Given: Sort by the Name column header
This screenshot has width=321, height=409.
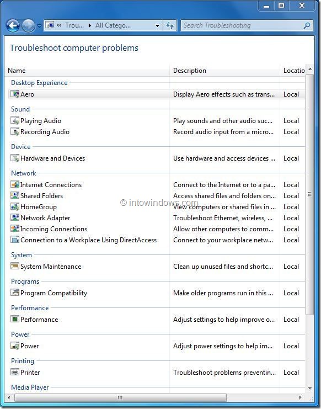Looking at the screenshot, I should [x=87, y=71].
